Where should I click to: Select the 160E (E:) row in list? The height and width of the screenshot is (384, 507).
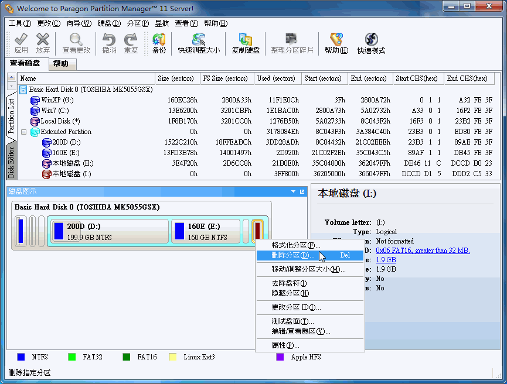tap(256, 153)
